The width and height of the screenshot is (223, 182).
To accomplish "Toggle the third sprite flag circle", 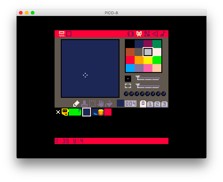I will 137,94.
